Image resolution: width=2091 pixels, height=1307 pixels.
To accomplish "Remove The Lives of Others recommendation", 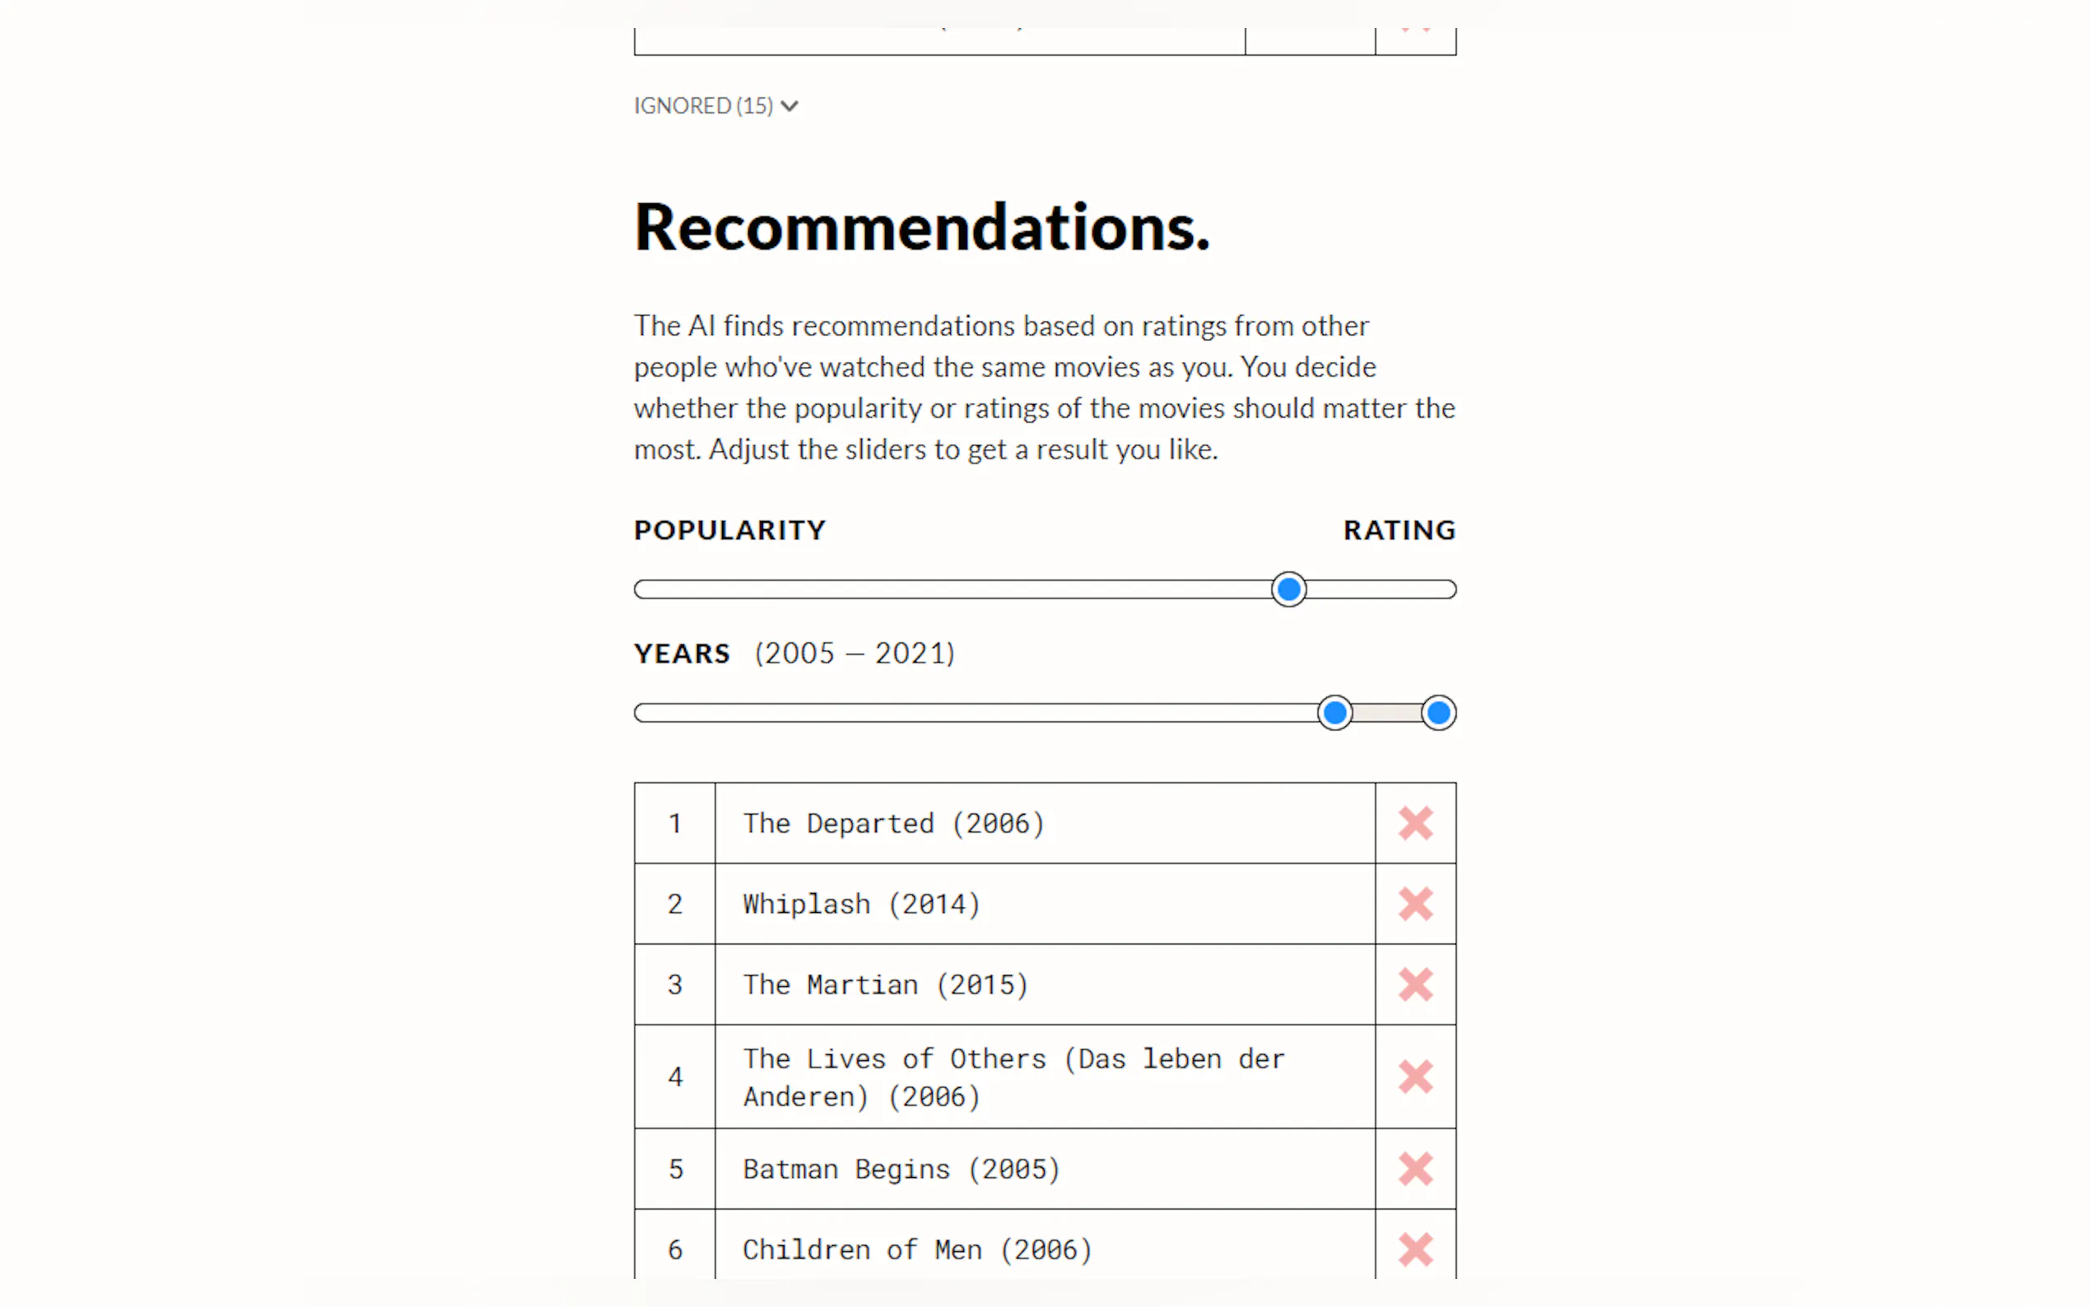I will coord(1415,1077).
